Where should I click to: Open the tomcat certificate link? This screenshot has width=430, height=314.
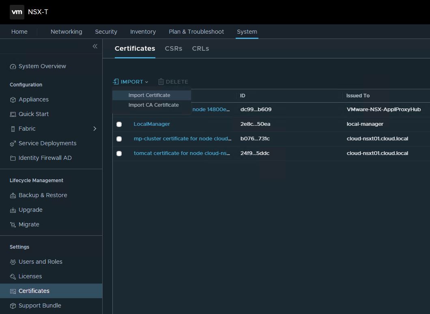[182, 153]
